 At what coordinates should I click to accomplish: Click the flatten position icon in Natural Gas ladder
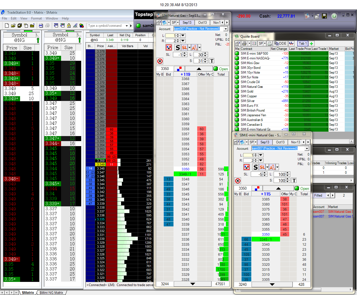click(169, 47)
